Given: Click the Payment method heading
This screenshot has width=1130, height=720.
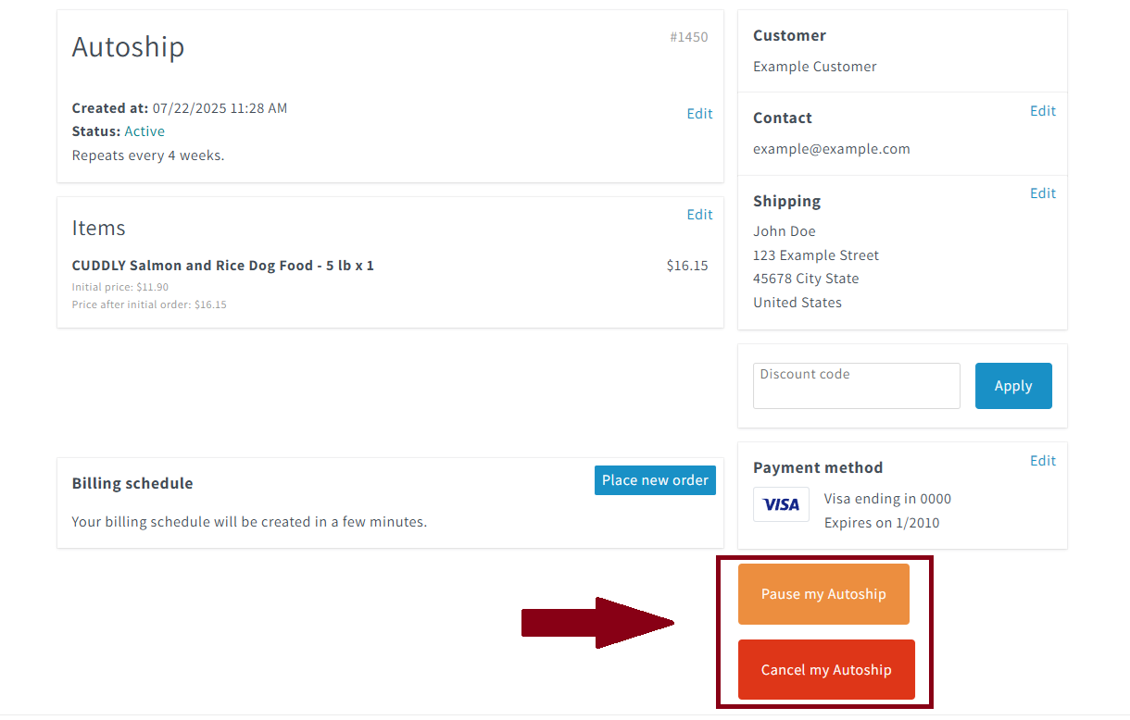Looking at the screenshot, I should [818, 467].
